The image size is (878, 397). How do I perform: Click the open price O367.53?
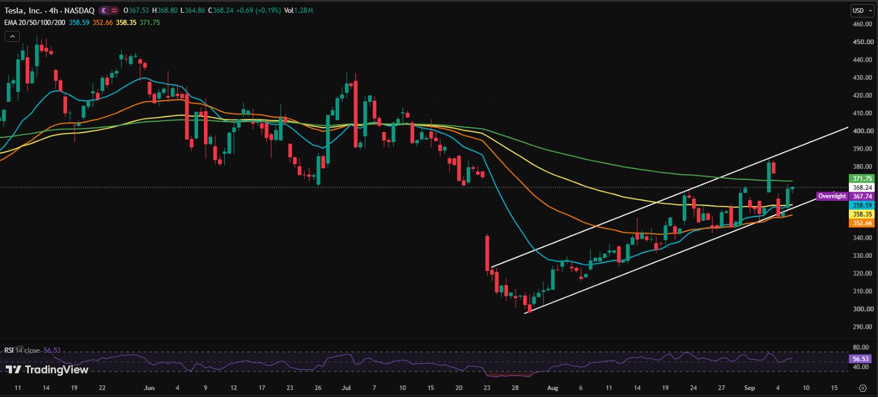coord(136,10)
